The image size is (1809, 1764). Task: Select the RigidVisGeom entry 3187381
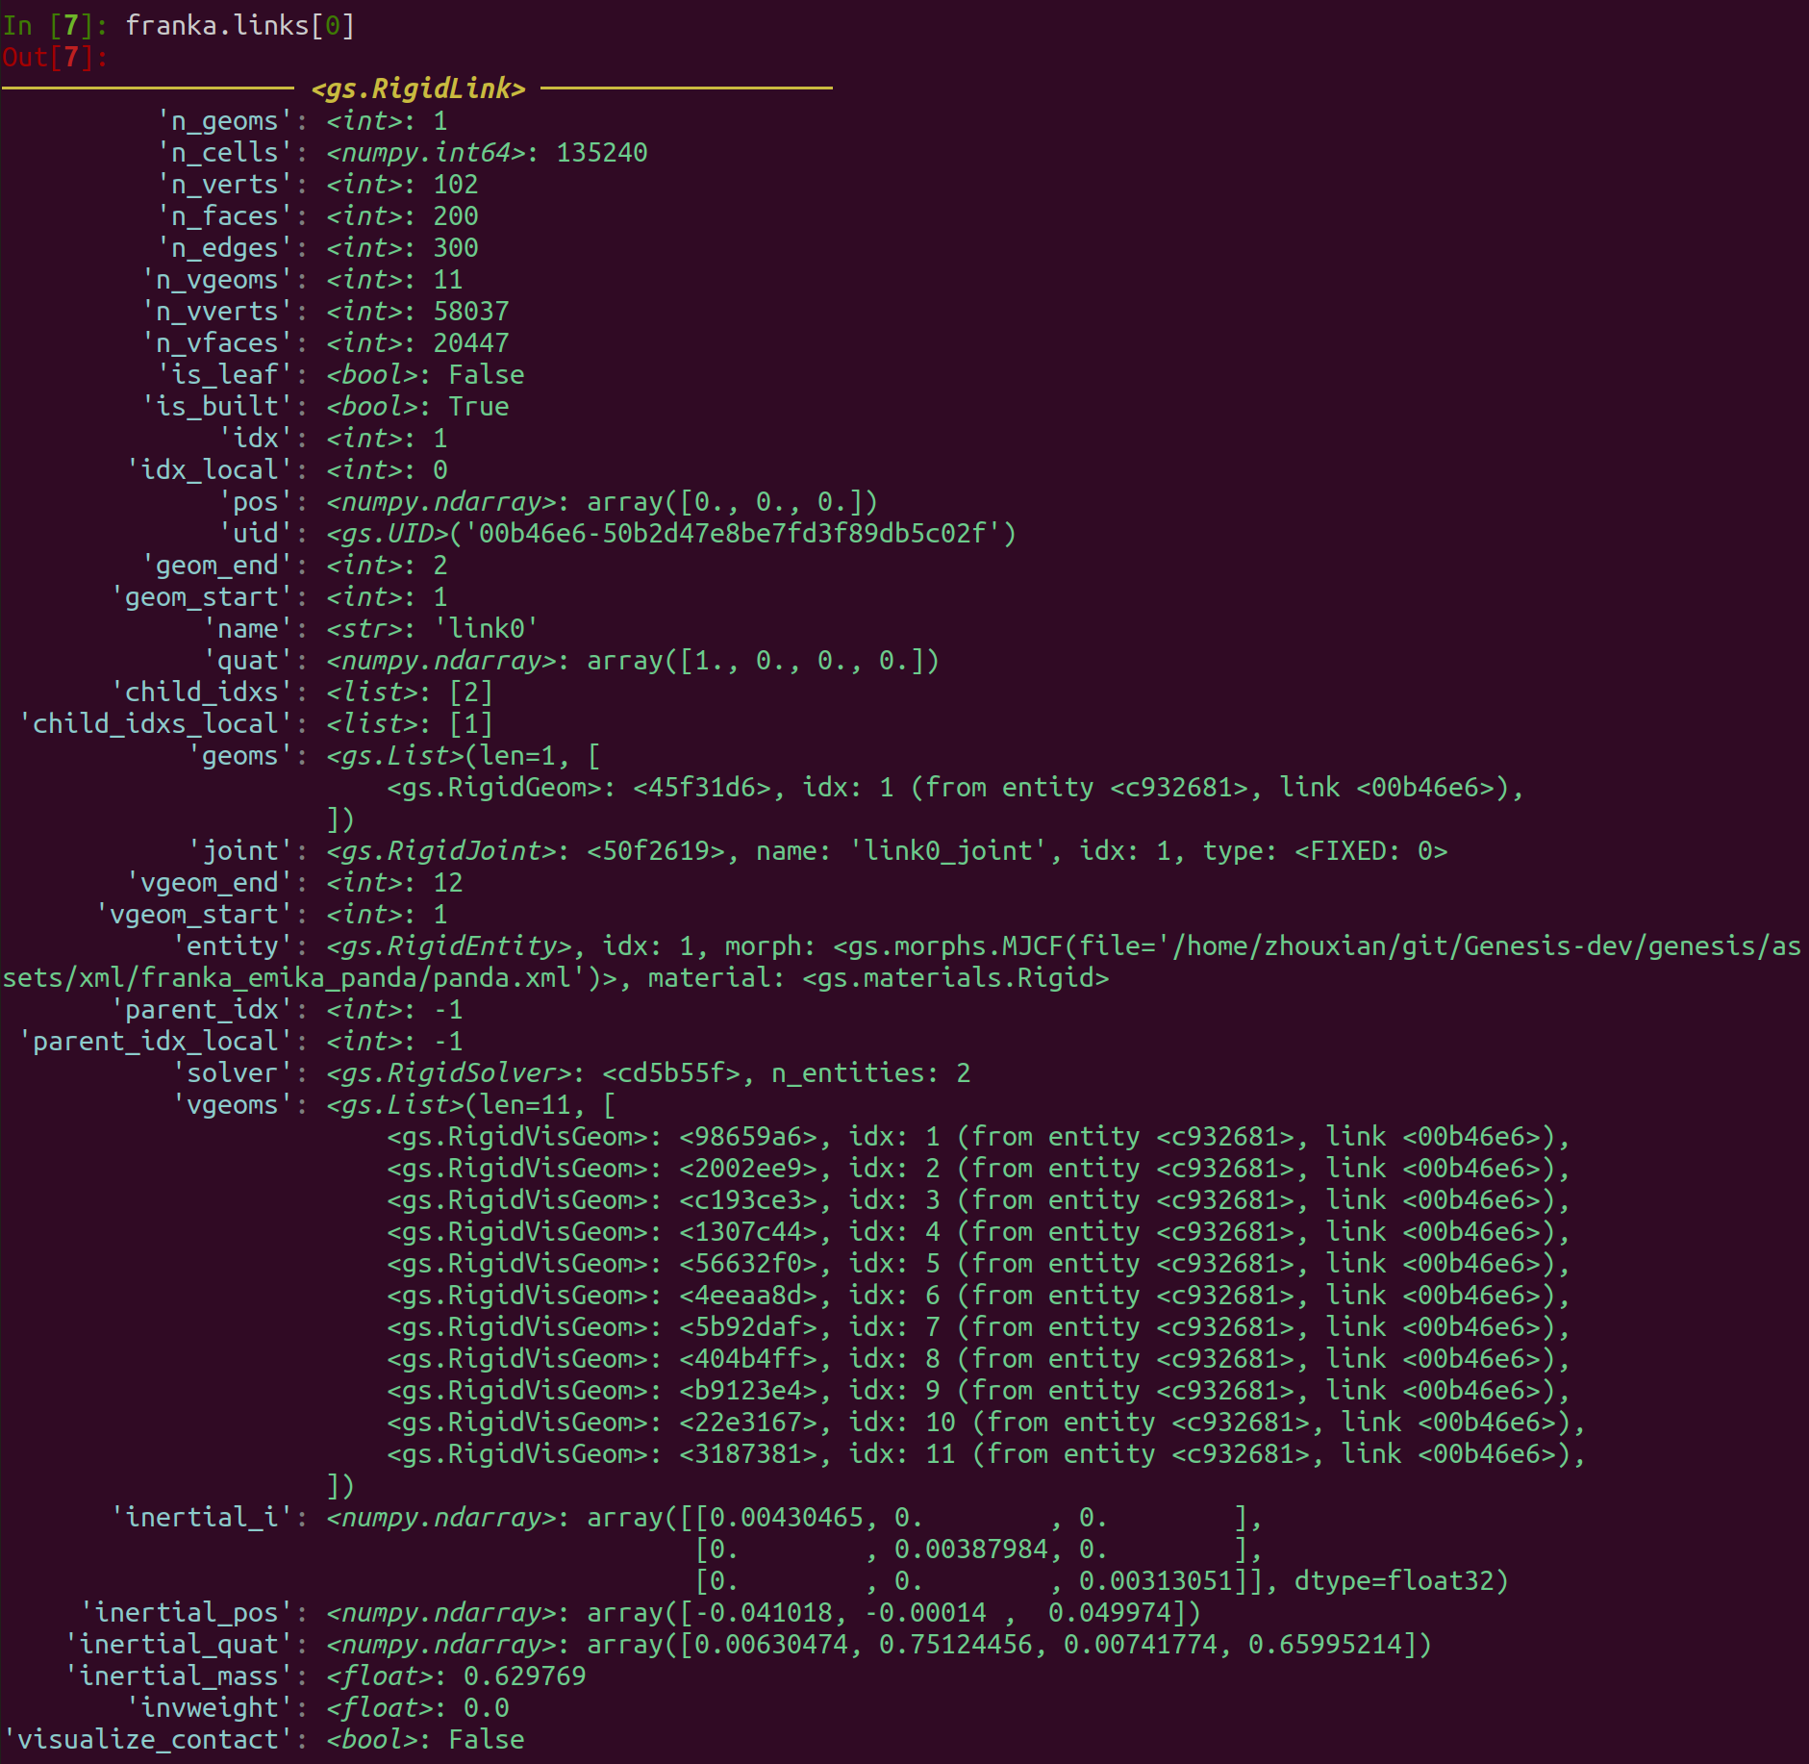point(987,1453)
